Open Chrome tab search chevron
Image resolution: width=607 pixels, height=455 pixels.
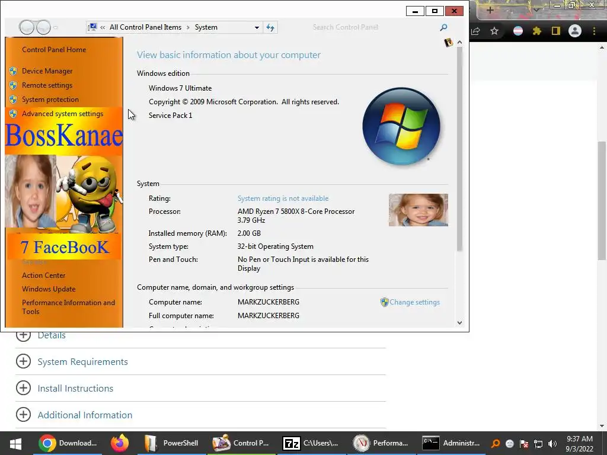tap(536, 9)
